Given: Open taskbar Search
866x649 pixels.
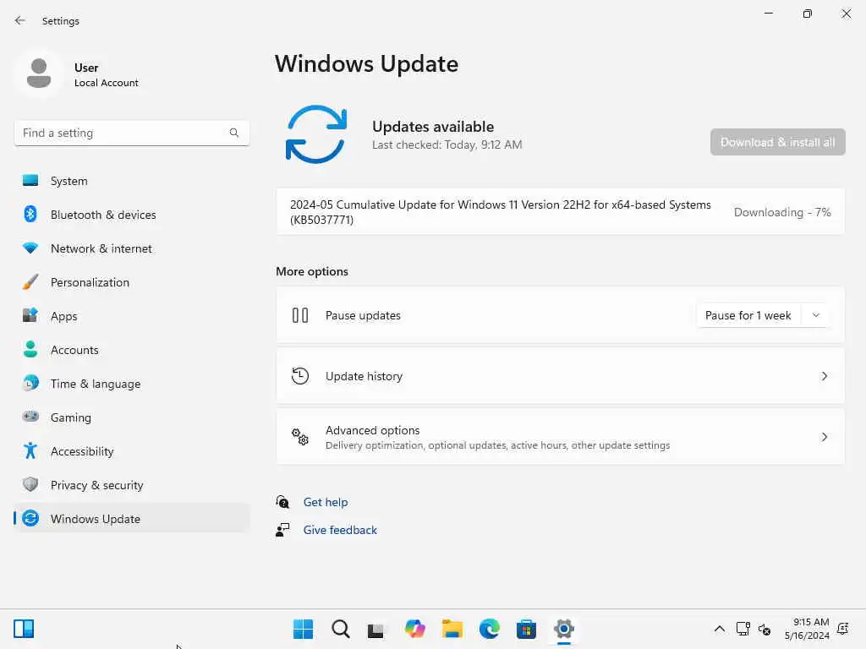Looking at the screenshot, I should 340,629.
